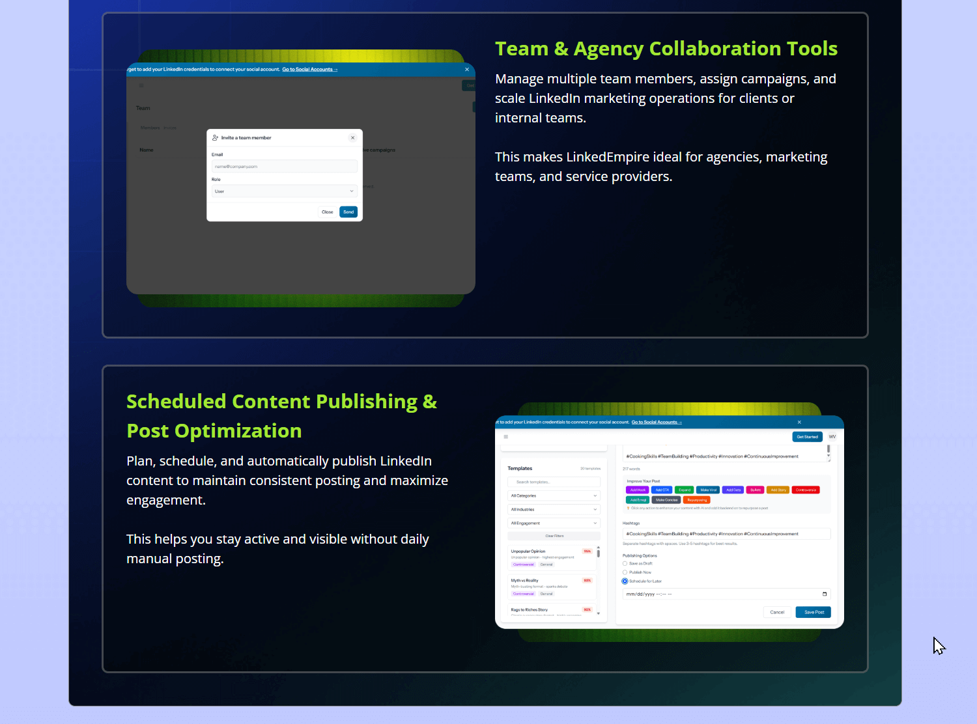Click the calendar icon in the schedule date field
Screen dimensions: 977x724
825,594
